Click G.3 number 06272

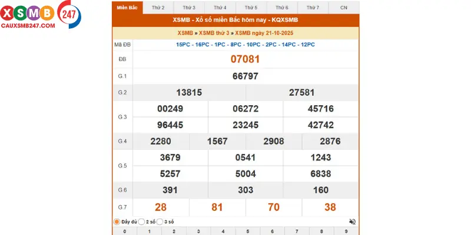(x=246, y=109)
